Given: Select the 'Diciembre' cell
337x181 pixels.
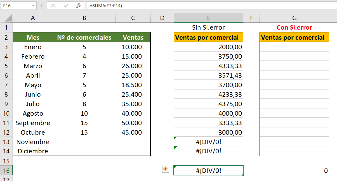Looking at the screenshot, I should pos(33,151).
